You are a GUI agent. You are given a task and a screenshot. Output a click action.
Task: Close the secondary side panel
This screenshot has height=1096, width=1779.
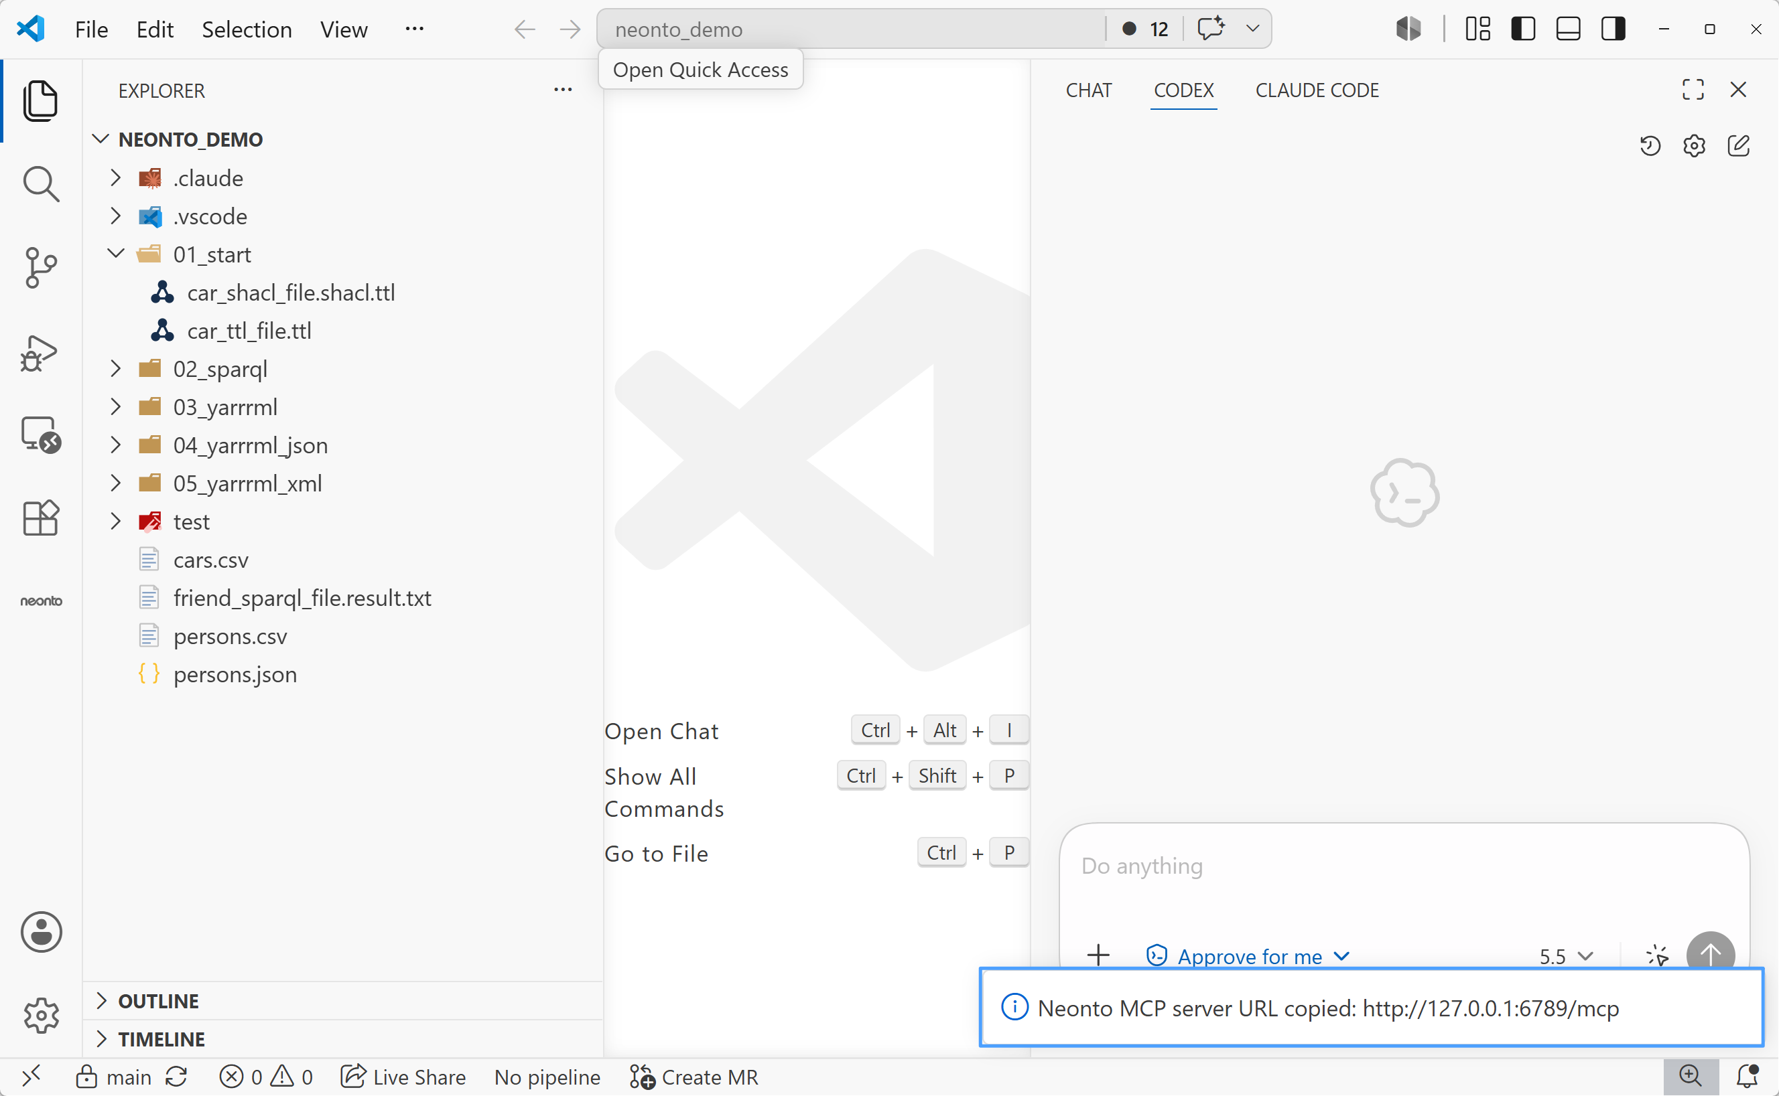click(1738, 90)
